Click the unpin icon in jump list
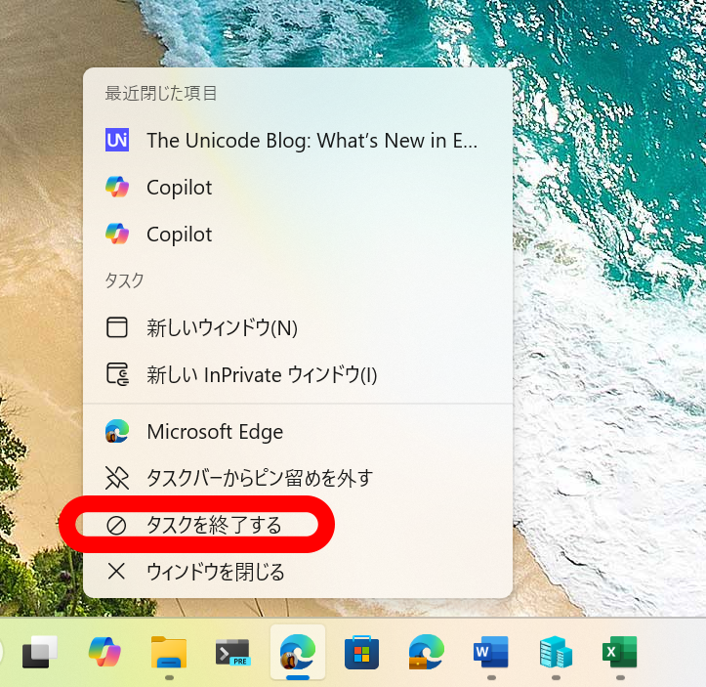This screenshot has height=687, width=706. pyautogui.click(x=117, y=478)
